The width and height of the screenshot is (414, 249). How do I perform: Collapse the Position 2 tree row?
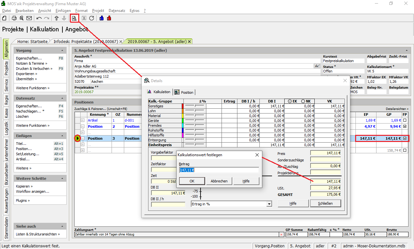(82, 126)
